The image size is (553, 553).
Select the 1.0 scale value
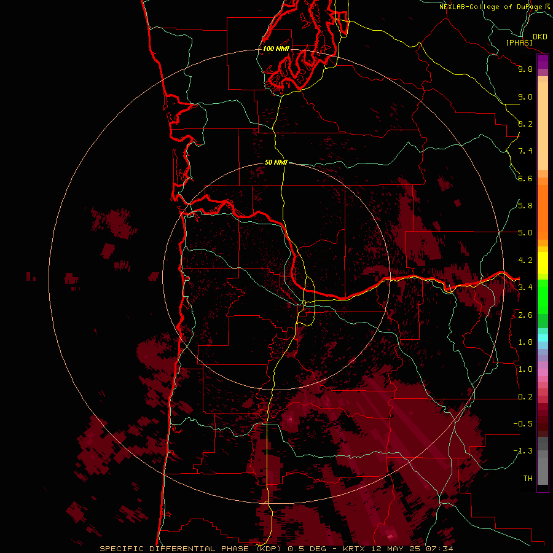pos(525,369)
